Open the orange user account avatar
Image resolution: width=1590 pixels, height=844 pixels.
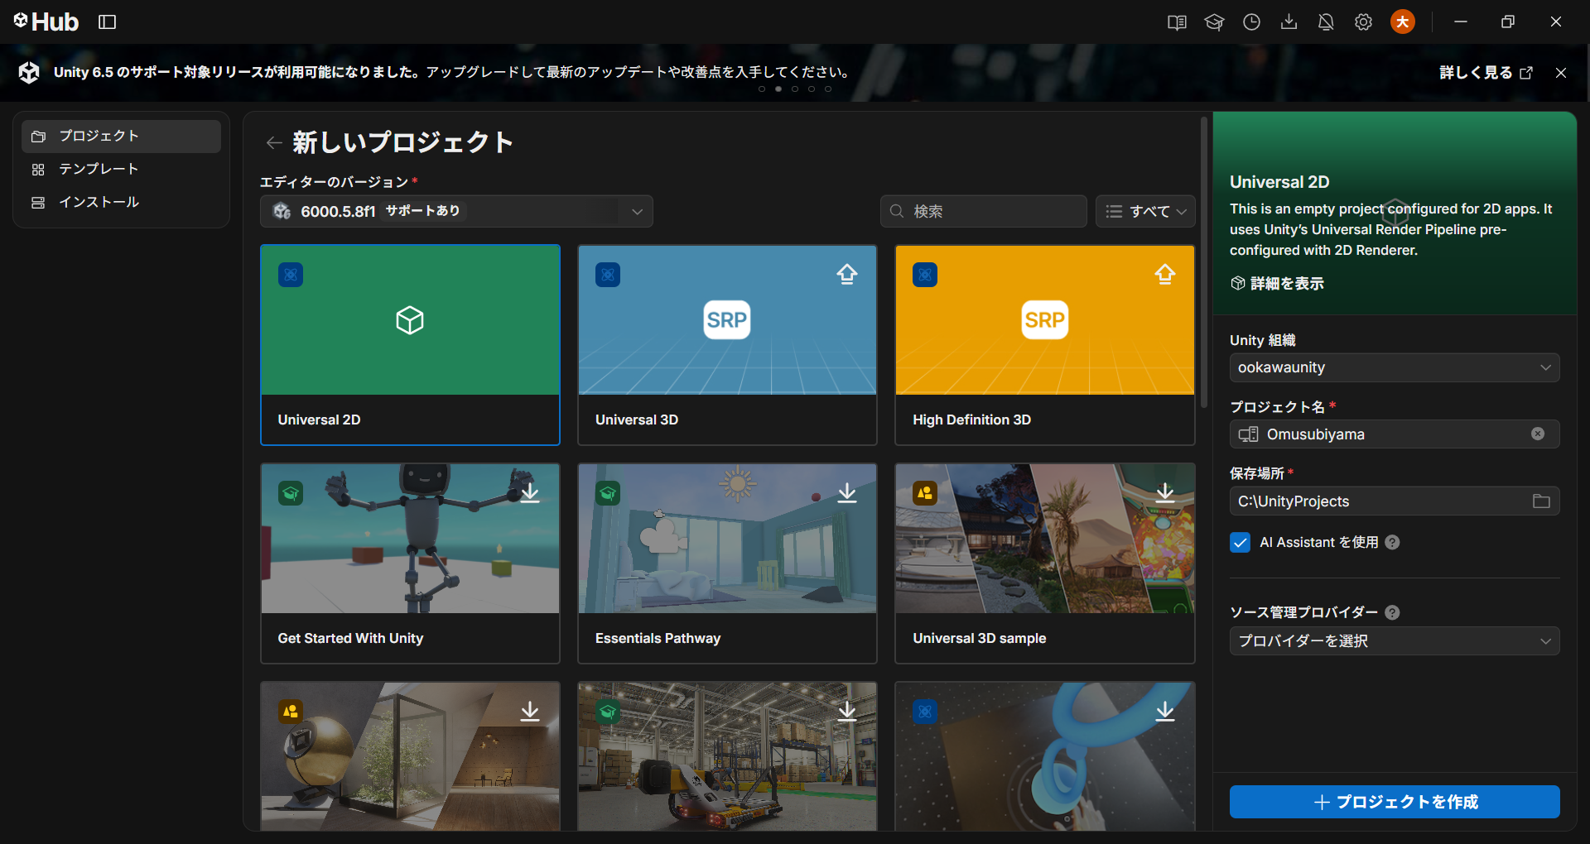(x=1402, y=22)
